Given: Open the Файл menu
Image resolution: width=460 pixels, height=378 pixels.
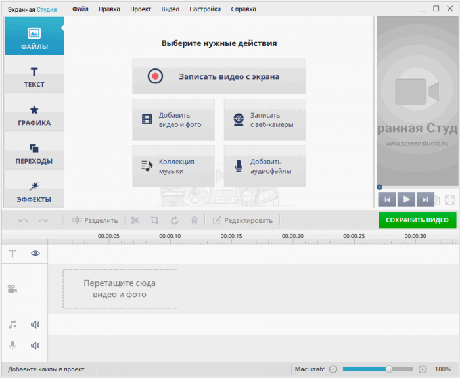Looking at the screenshot, I should click(80, 9).
